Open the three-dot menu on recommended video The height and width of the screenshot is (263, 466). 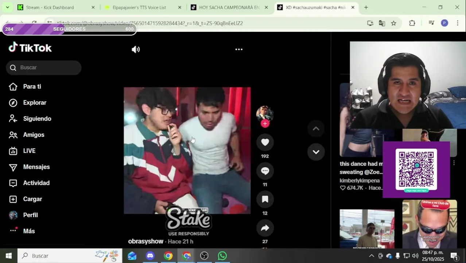(454, 163)
